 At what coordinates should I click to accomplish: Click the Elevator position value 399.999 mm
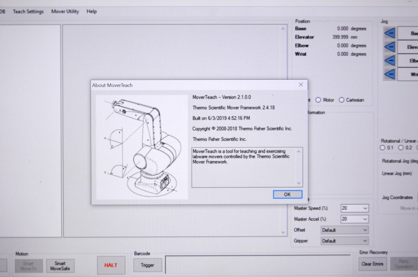(x=344, y=37)
